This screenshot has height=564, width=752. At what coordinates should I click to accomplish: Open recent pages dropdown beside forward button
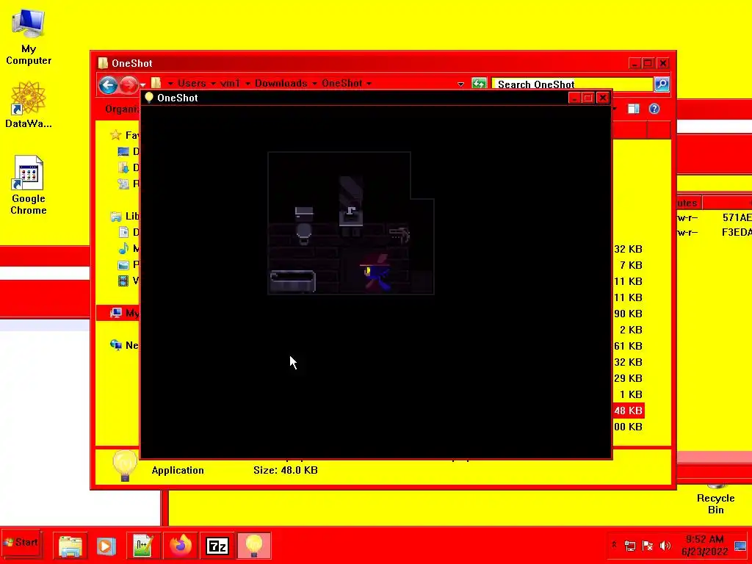click(142, 85)
